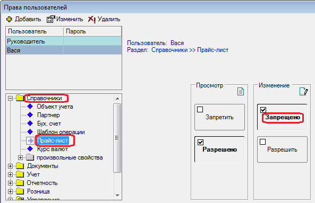Select Розница tree item
The image size is (315, 203).
(38, 191)
